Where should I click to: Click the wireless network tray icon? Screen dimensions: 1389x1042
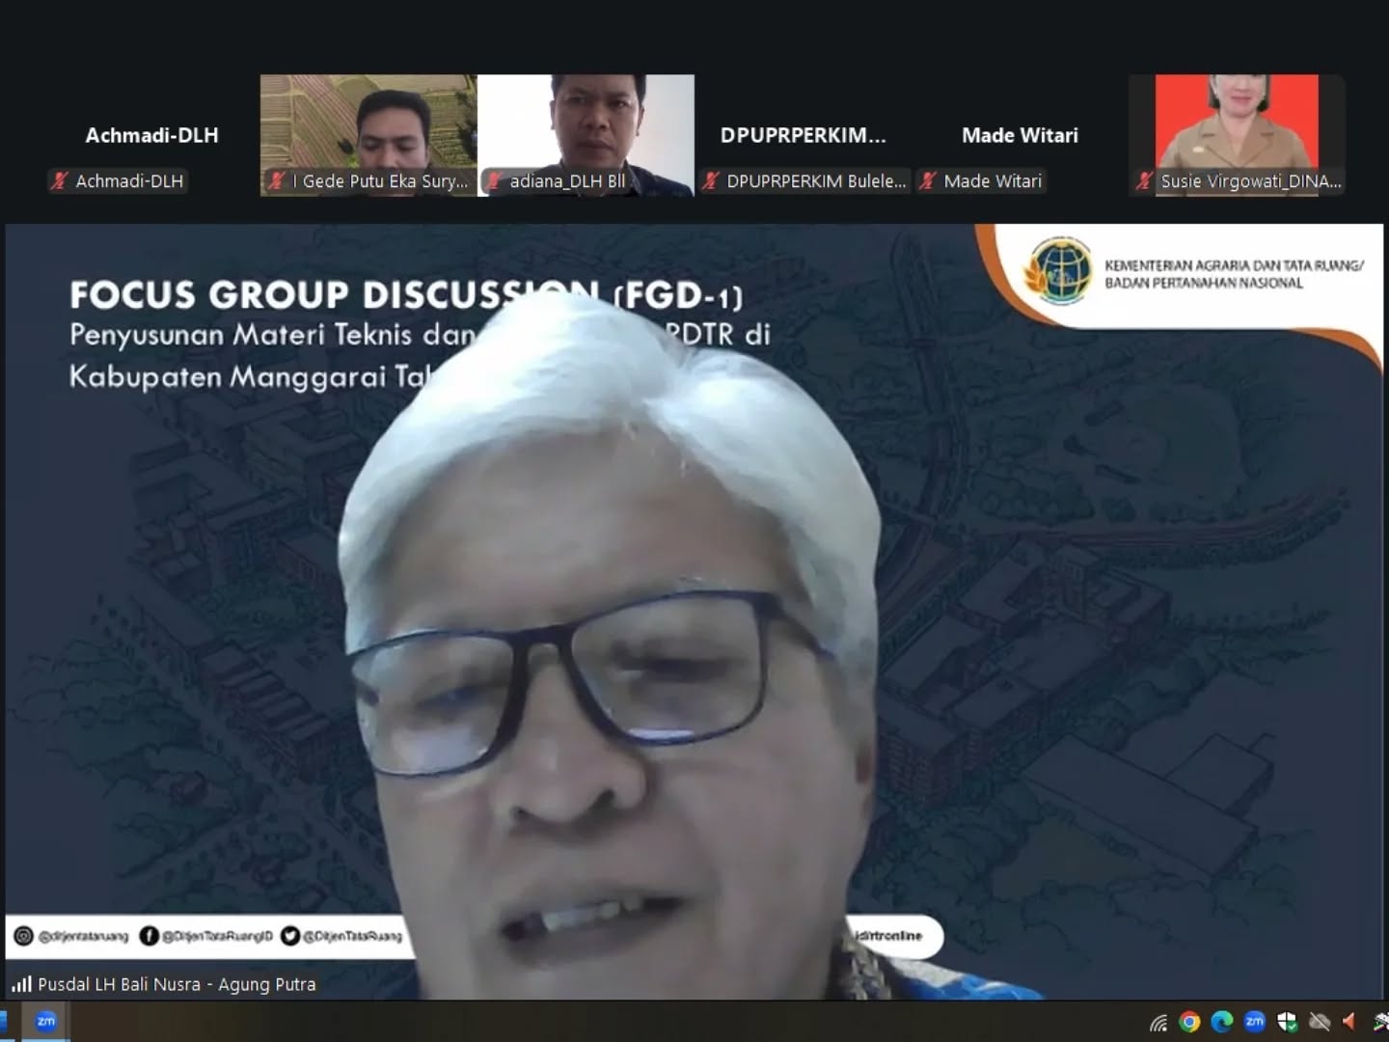pos(1158,1023)
